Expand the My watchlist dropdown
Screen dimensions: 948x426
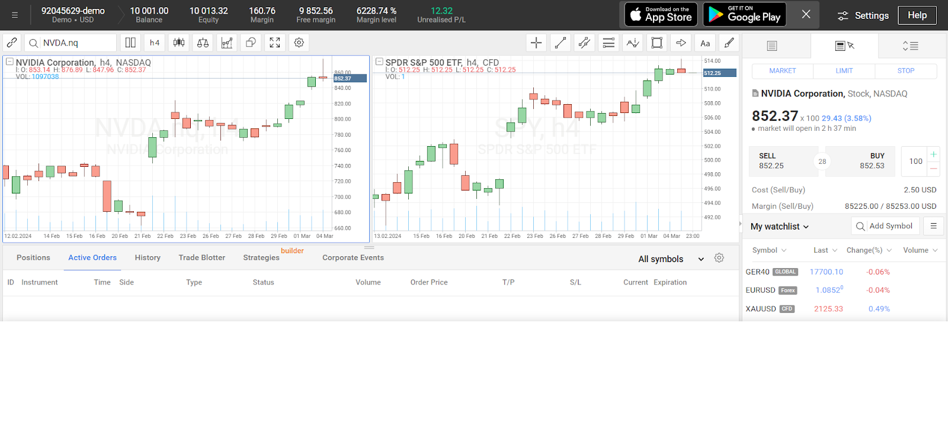pos(780,227)
